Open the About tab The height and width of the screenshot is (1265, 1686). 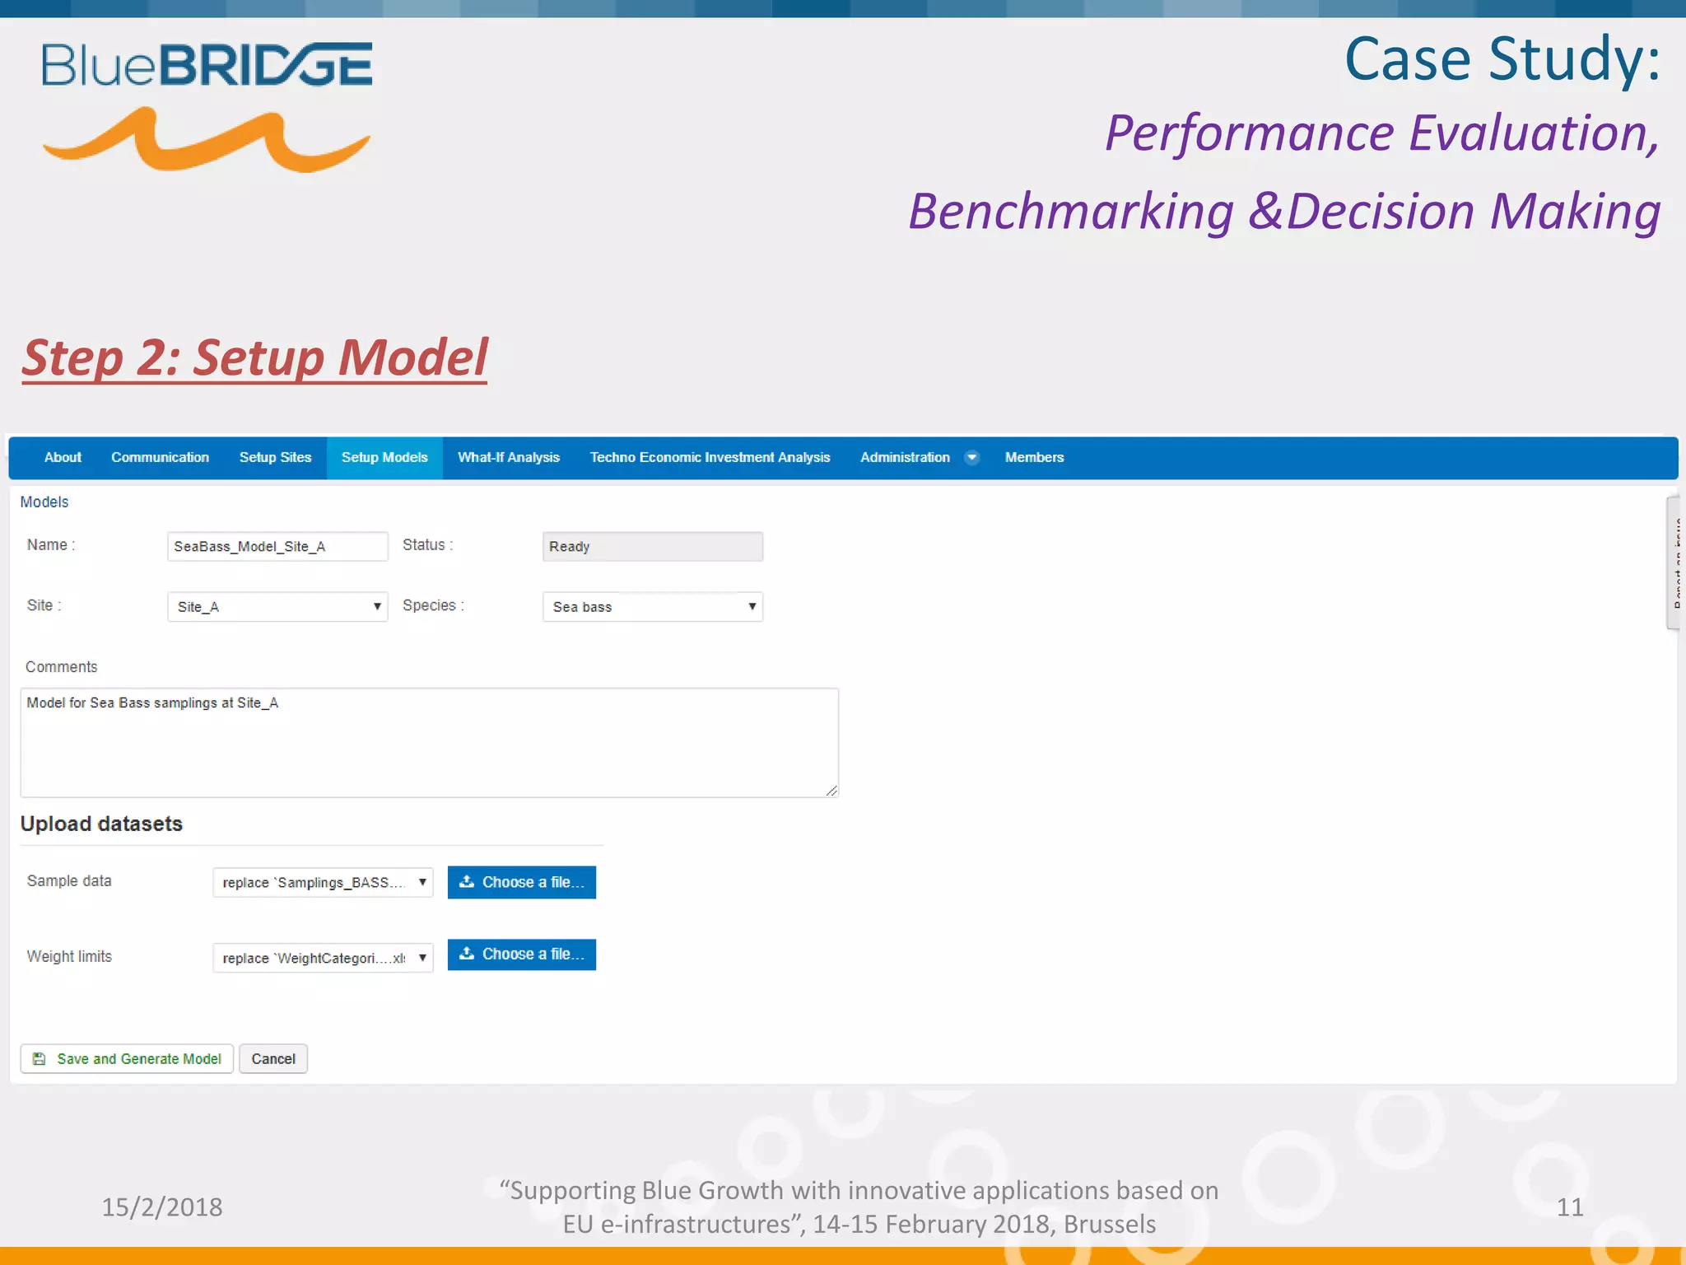click(63, 457)
